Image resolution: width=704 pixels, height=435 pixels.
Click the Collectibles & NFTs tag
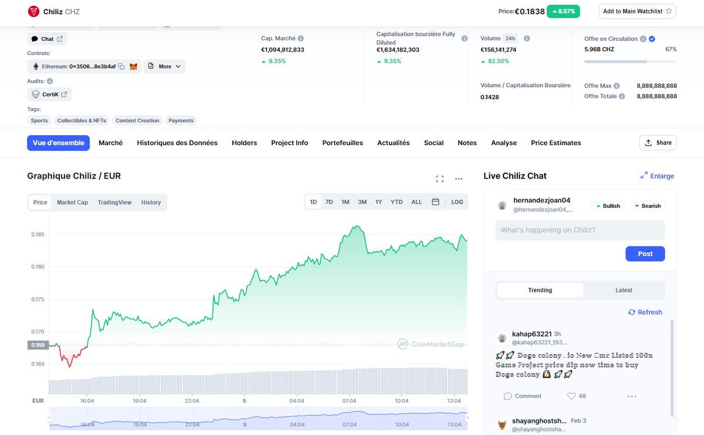[82, 121]
